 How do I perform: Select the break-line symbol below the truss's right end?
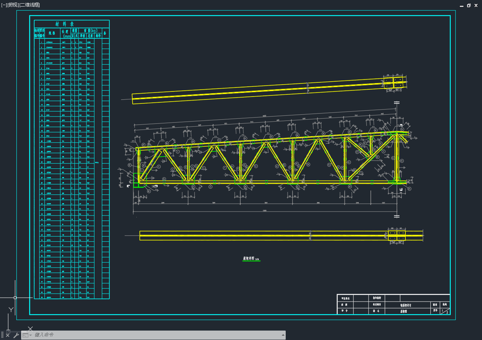[397, 216]
